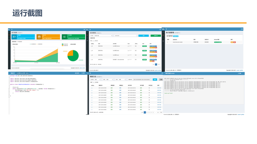The height and width of the screenshot is (144, 257).
Task: Click the calendar icon on the orange dashboard card
Action: (x=39, y=37)
